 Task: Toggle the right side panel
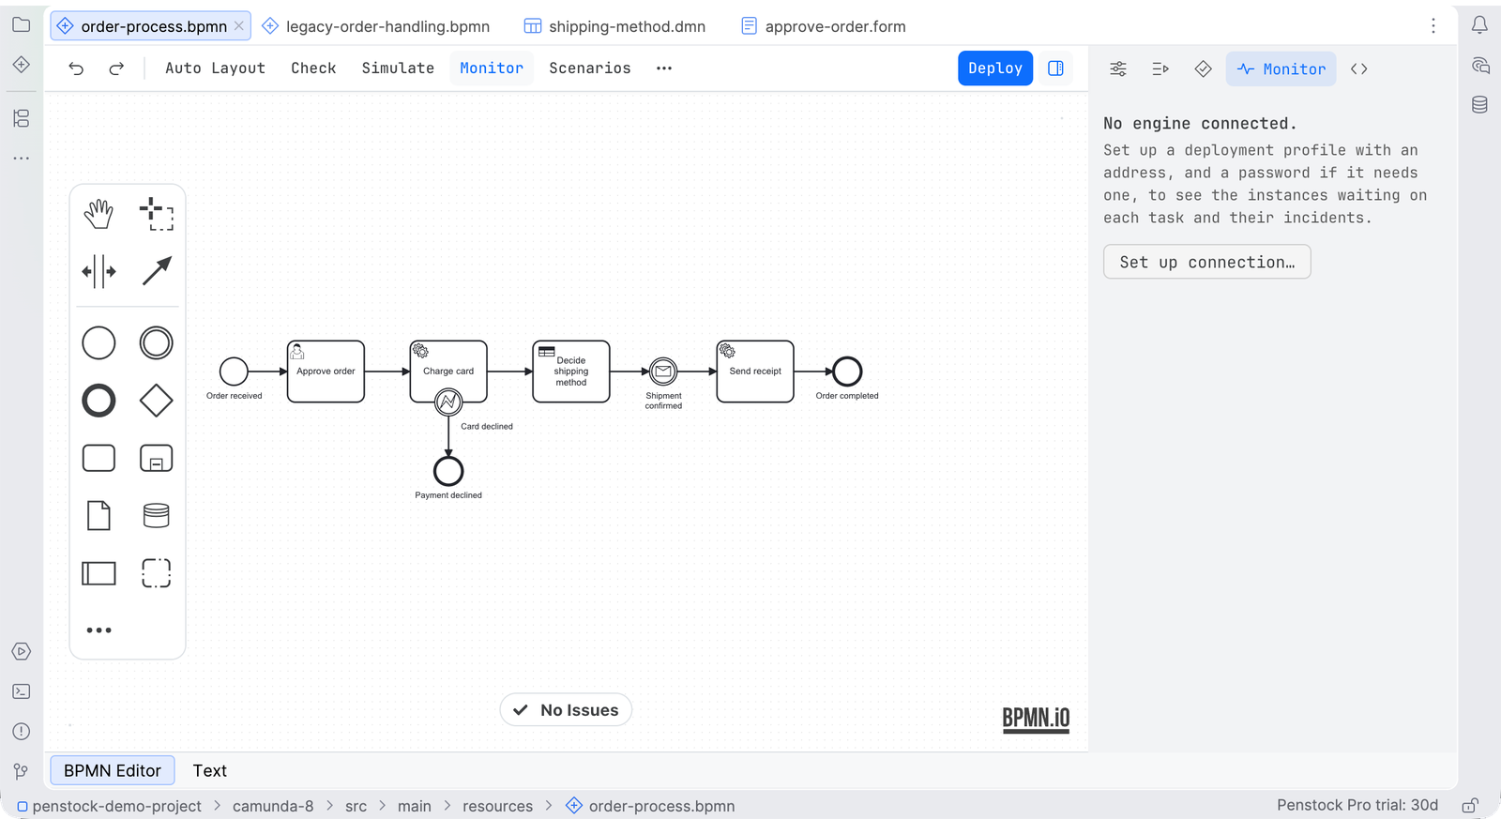pos(1055,68)
